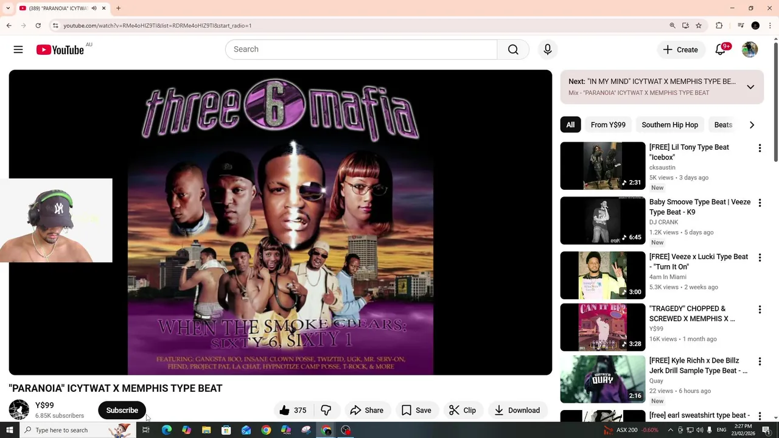779x438 pixels.
Task: Save the video to a playlist
Action: pyautogui.click(x=417, y=411)
